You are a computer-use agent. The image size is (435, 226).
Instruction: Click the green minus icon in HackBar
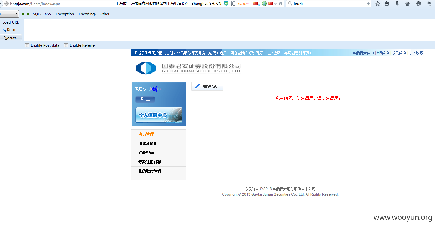point(23,14)
